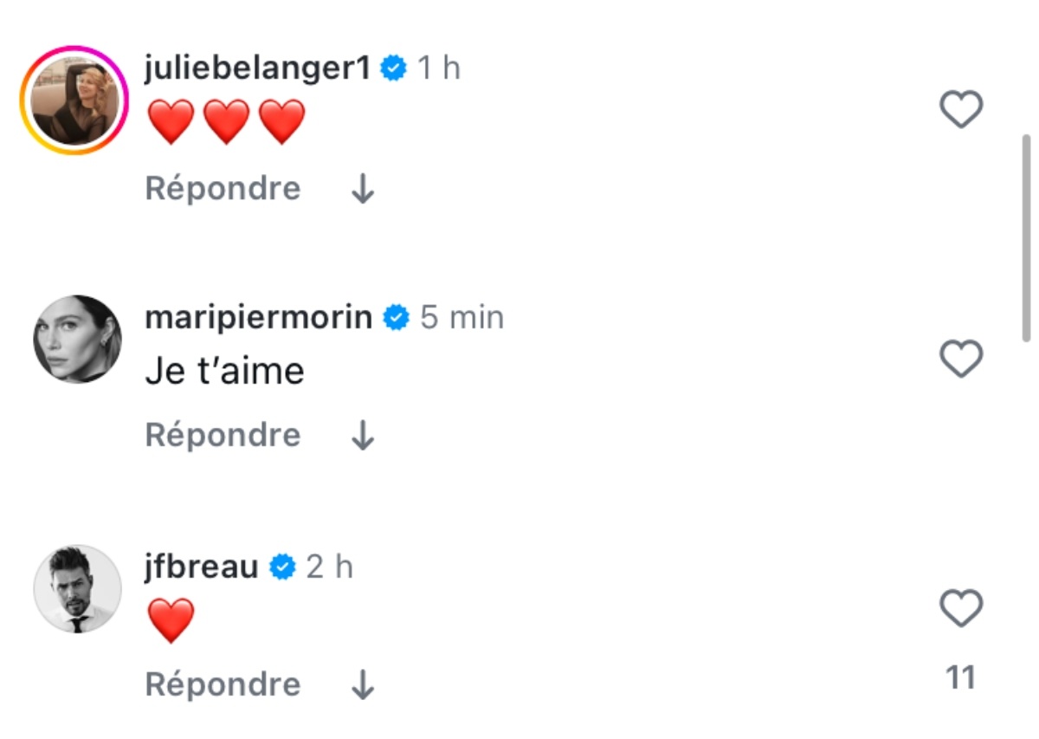Click the verified badge next to juliebelanger1
This screenshot has height=739, width=1039.
395,68
